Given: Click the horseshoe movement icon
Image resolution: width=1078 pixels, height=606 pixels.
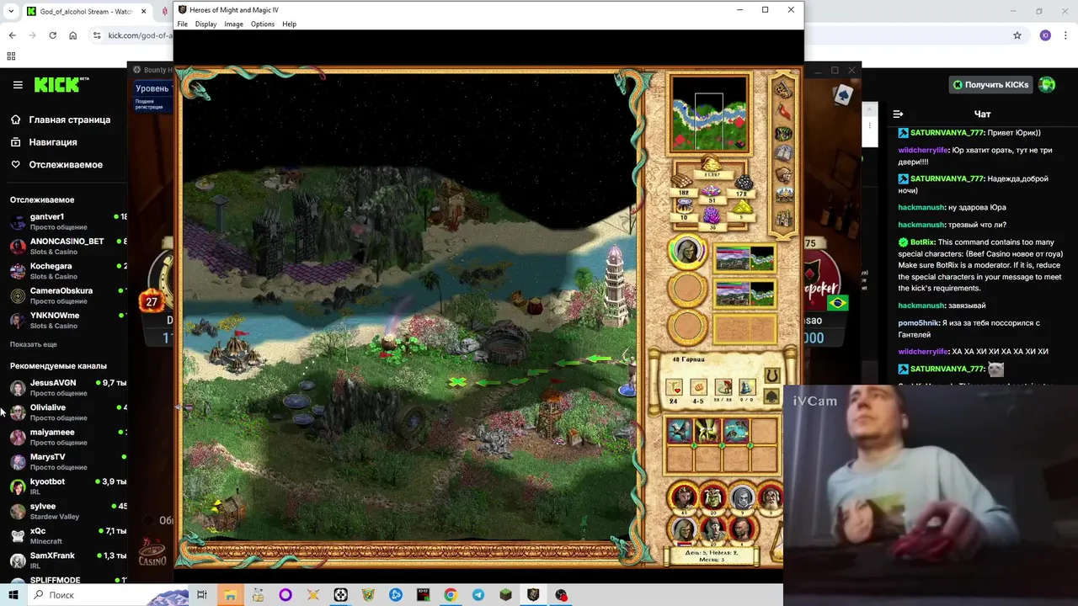Looking at the screenshot, I should (771, 376).
